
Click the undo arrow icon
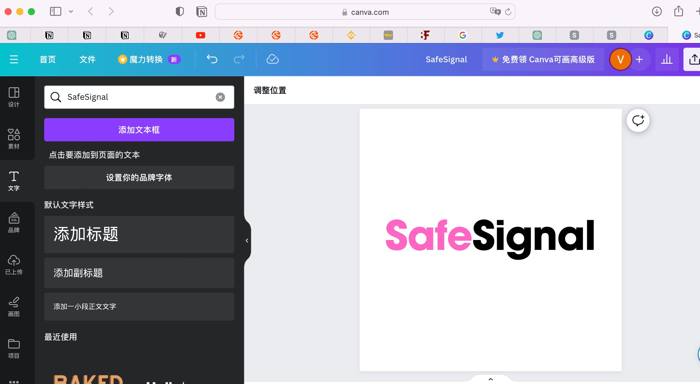[212, 59]
